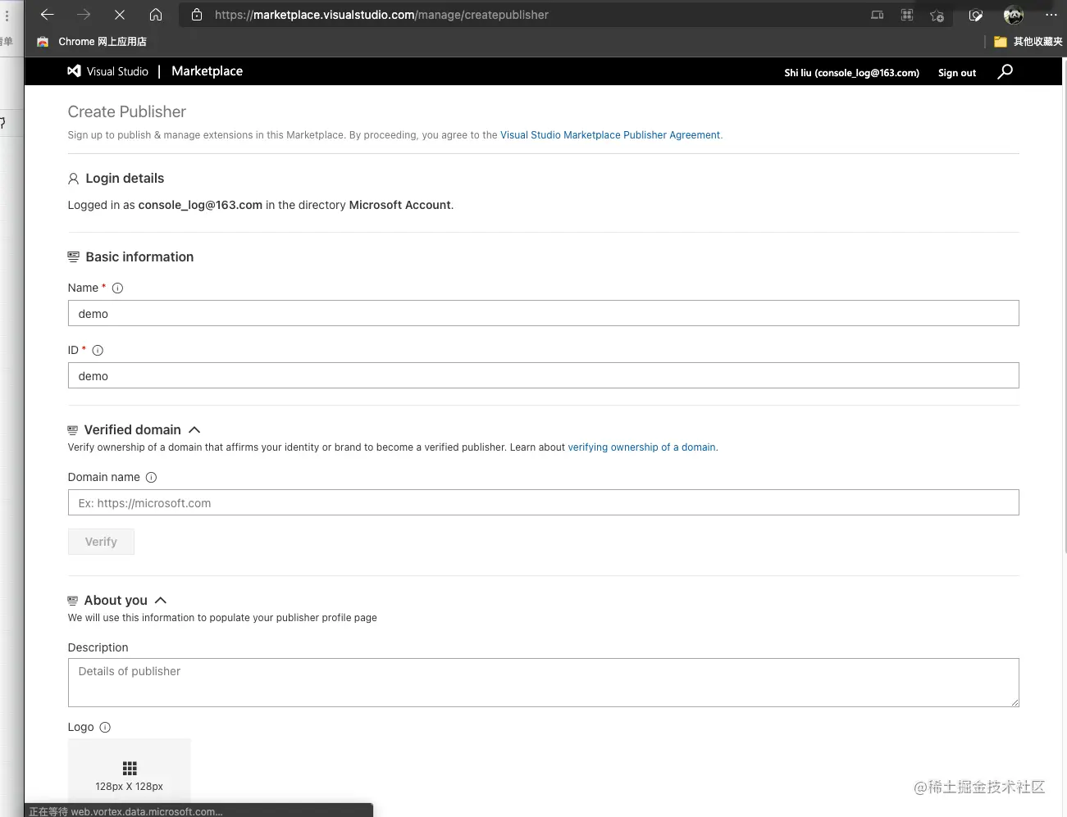Screen dimensions: 1067x817
Task: Click the Basic information section icon
Action: tap(73, 257)
